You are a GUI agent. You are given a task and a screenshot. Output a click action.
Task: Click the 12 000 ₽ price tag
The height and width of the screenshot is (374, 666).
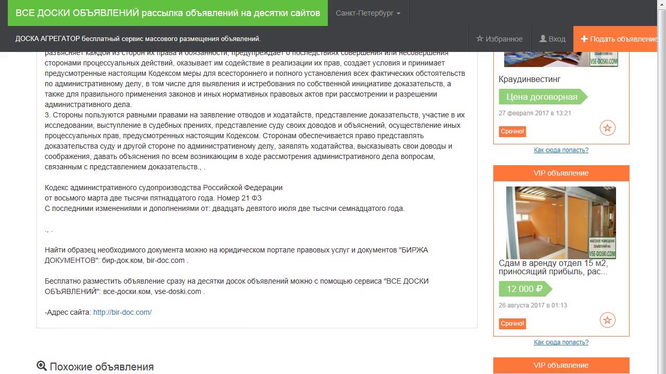(524, 289)
